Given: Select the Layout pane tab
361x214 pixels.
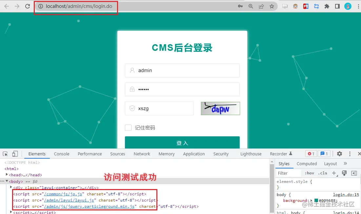Looking at the screenshot, I should click(331, 164).
